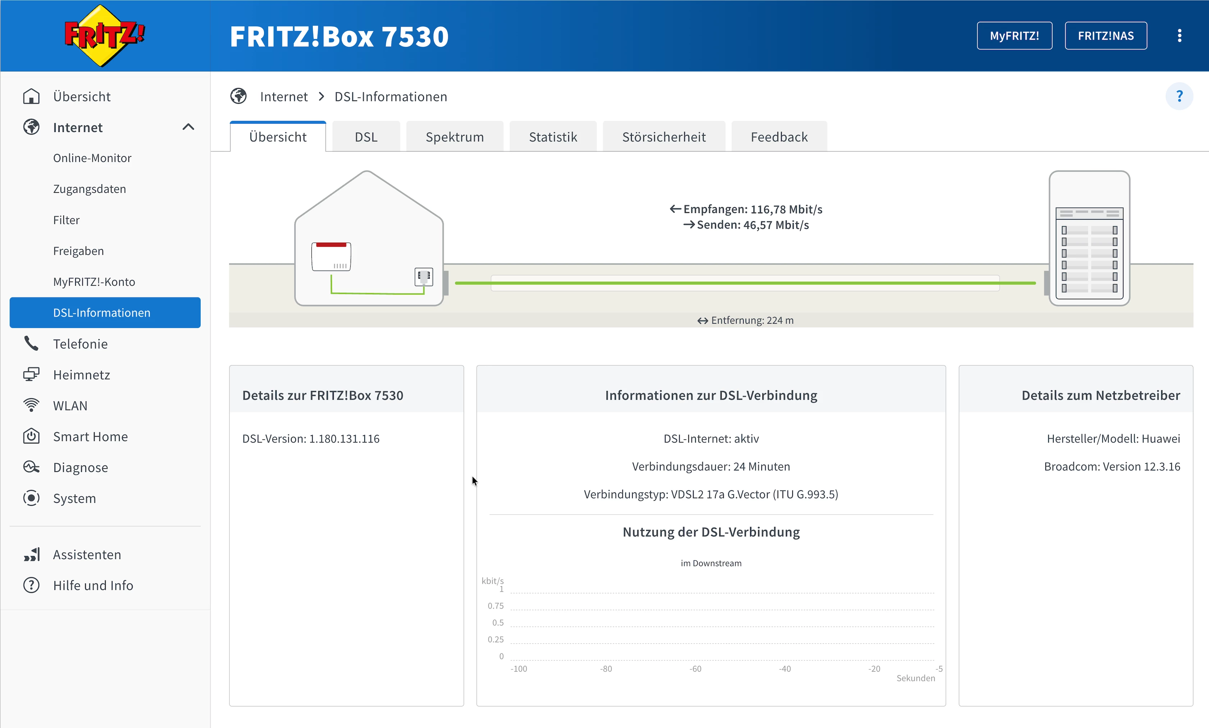Select DSL-Informationen in sidebar
The height and width of the screenshot is (728, 1209).
(x=105, y=313)
